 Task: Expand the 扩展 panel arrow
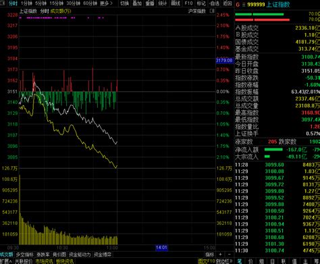(x=6, y=261)
